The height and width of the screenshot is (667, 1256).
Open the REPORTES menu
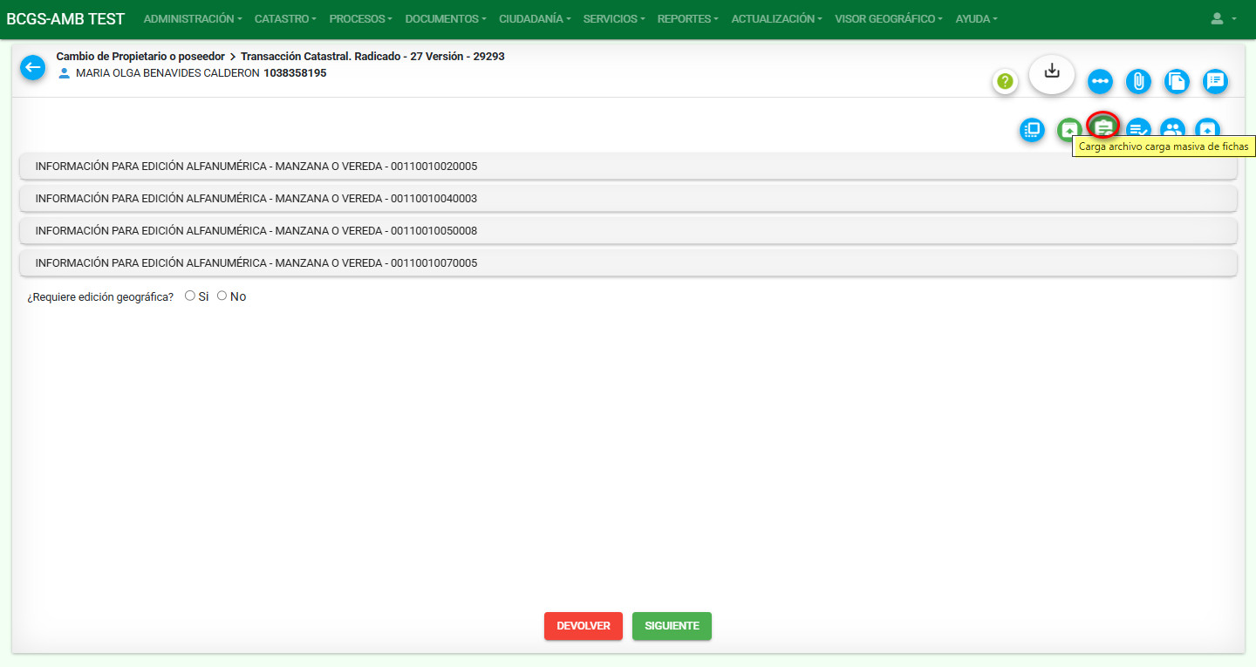pos(688,19)
